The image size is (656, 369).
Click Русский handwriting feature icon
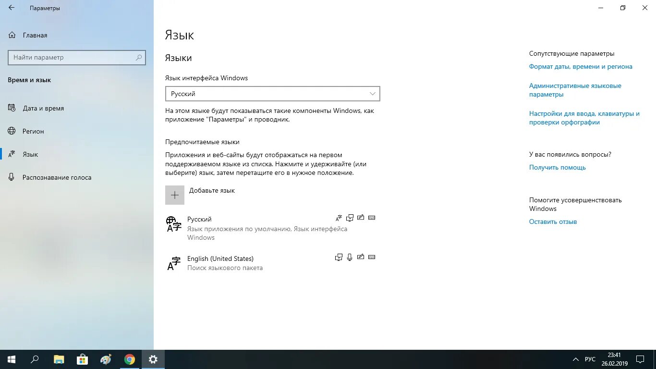pyautogui.click(x=361, y=218)
